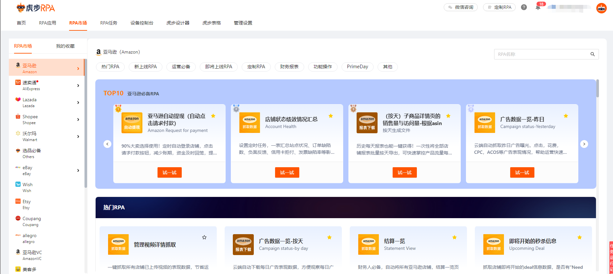
Task: Click the Etsy icon in sidebar
Action: point(18,201)
